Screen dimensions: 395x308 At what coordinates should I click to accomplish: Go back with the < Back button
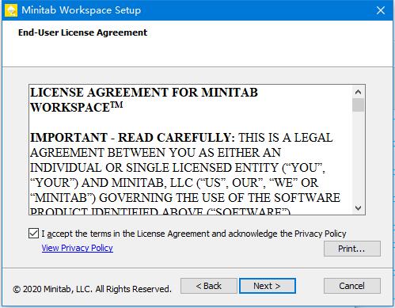[x=209, y=286]
